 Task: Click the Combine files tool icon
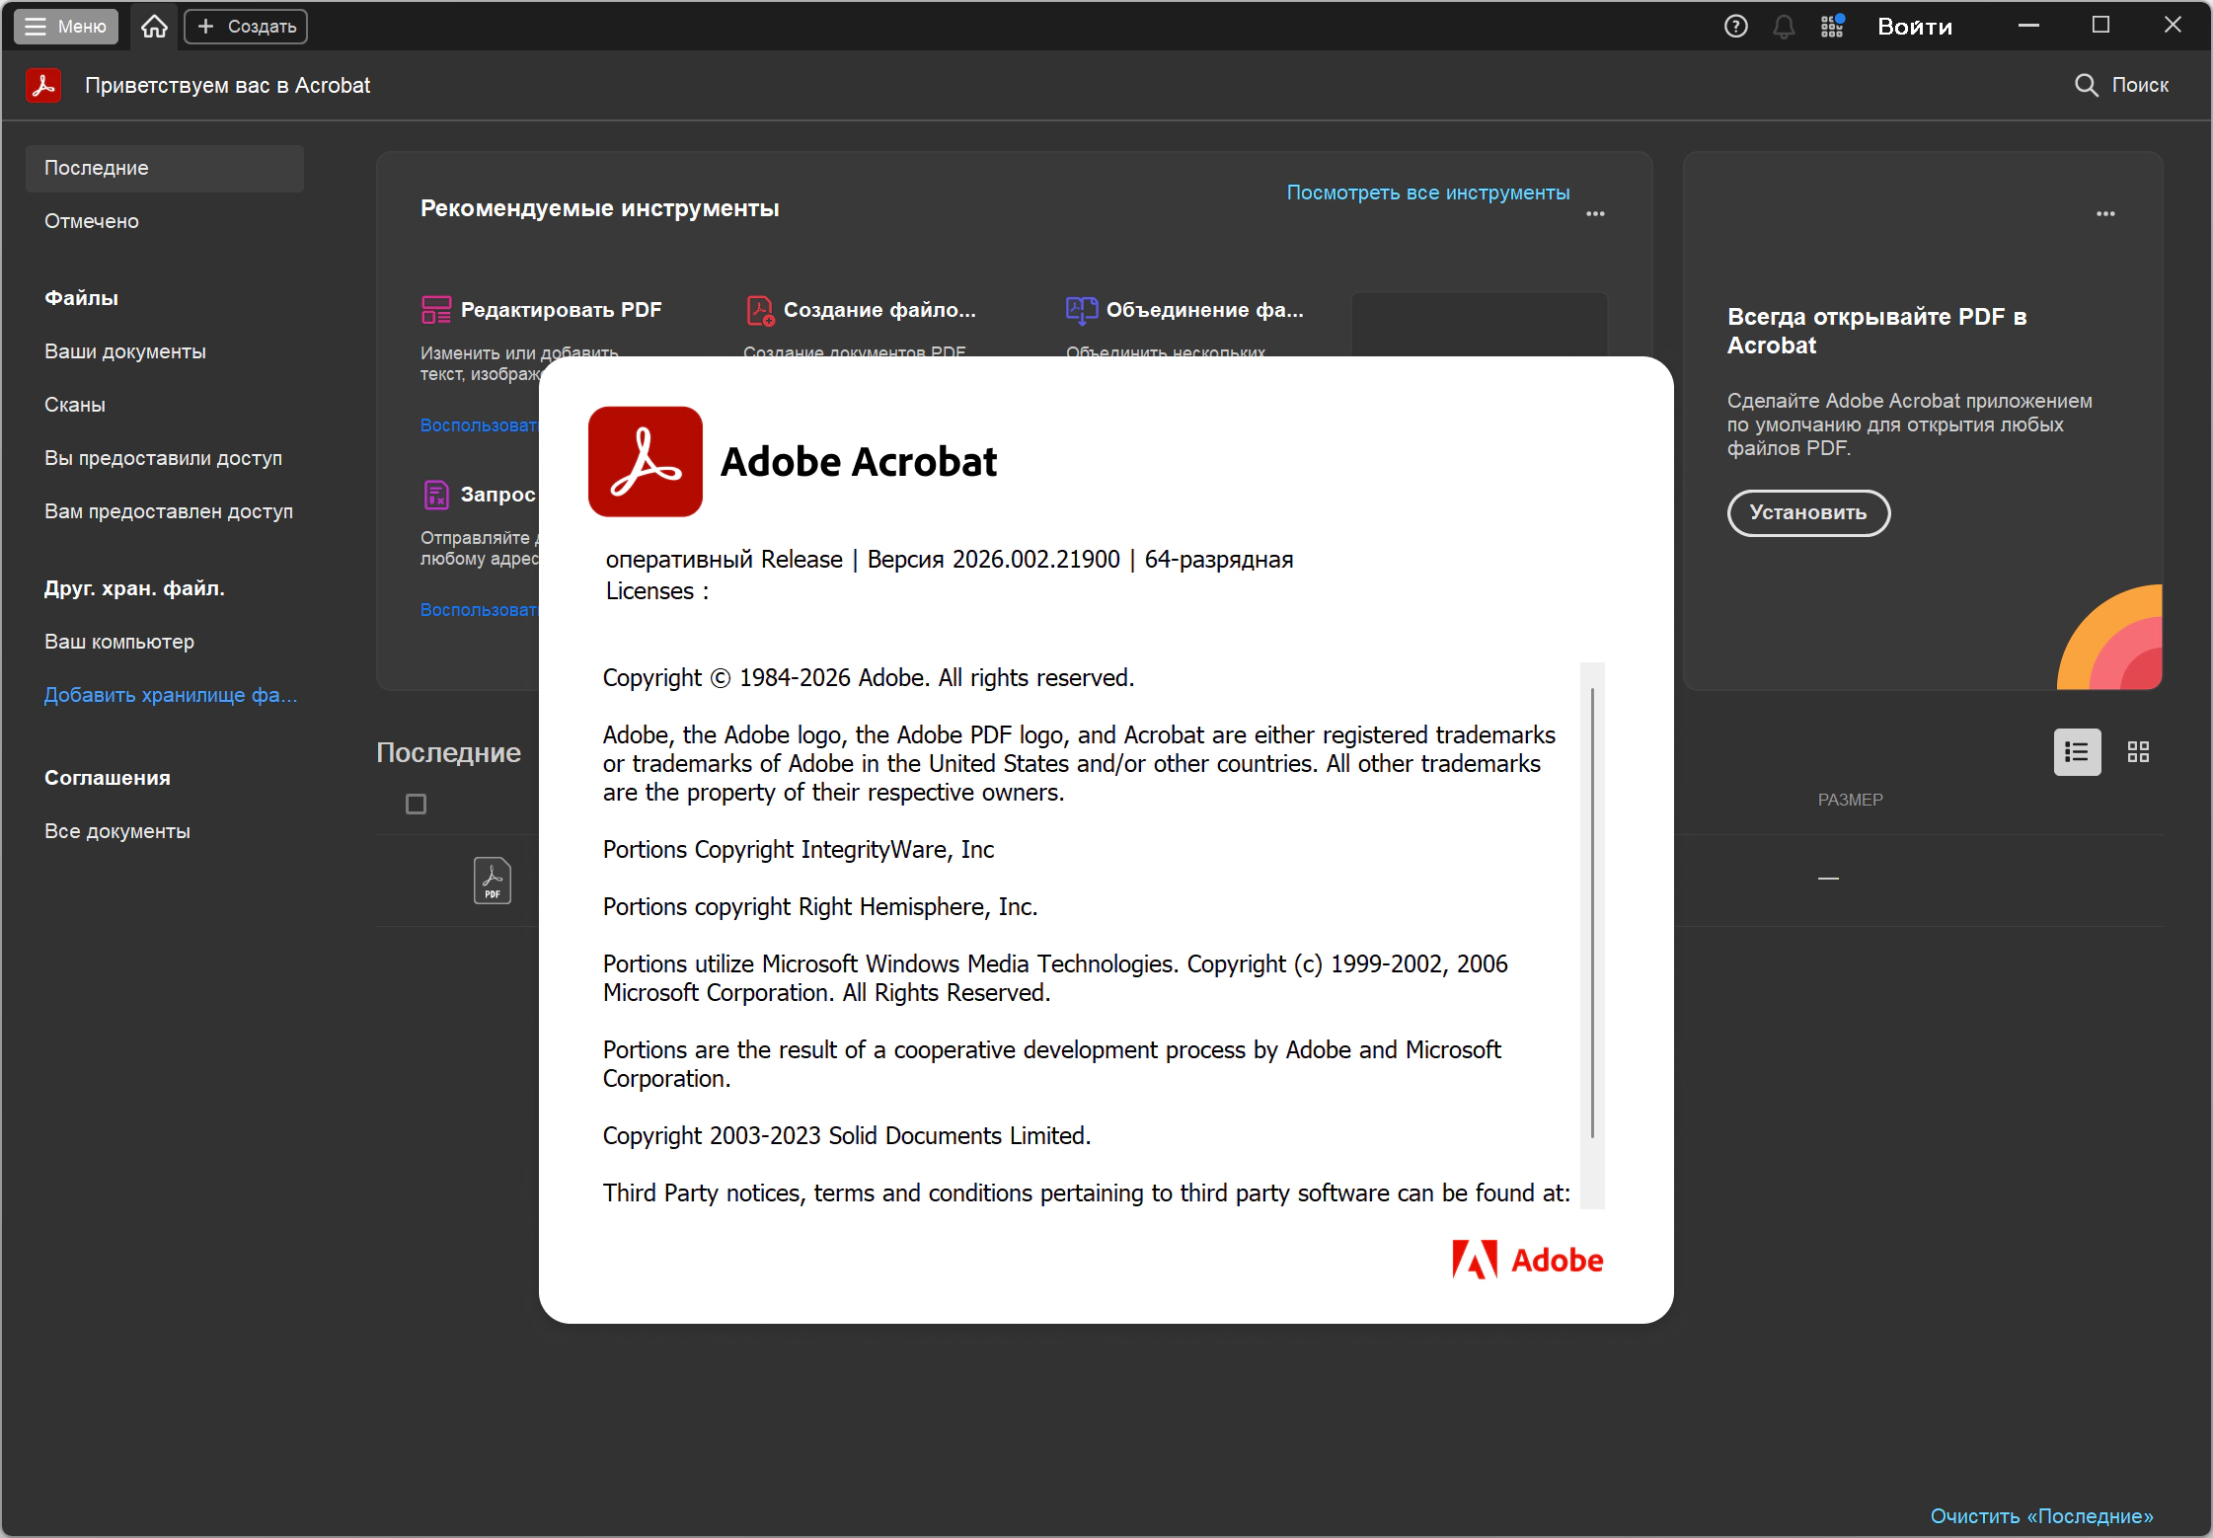click(1081, 310)
